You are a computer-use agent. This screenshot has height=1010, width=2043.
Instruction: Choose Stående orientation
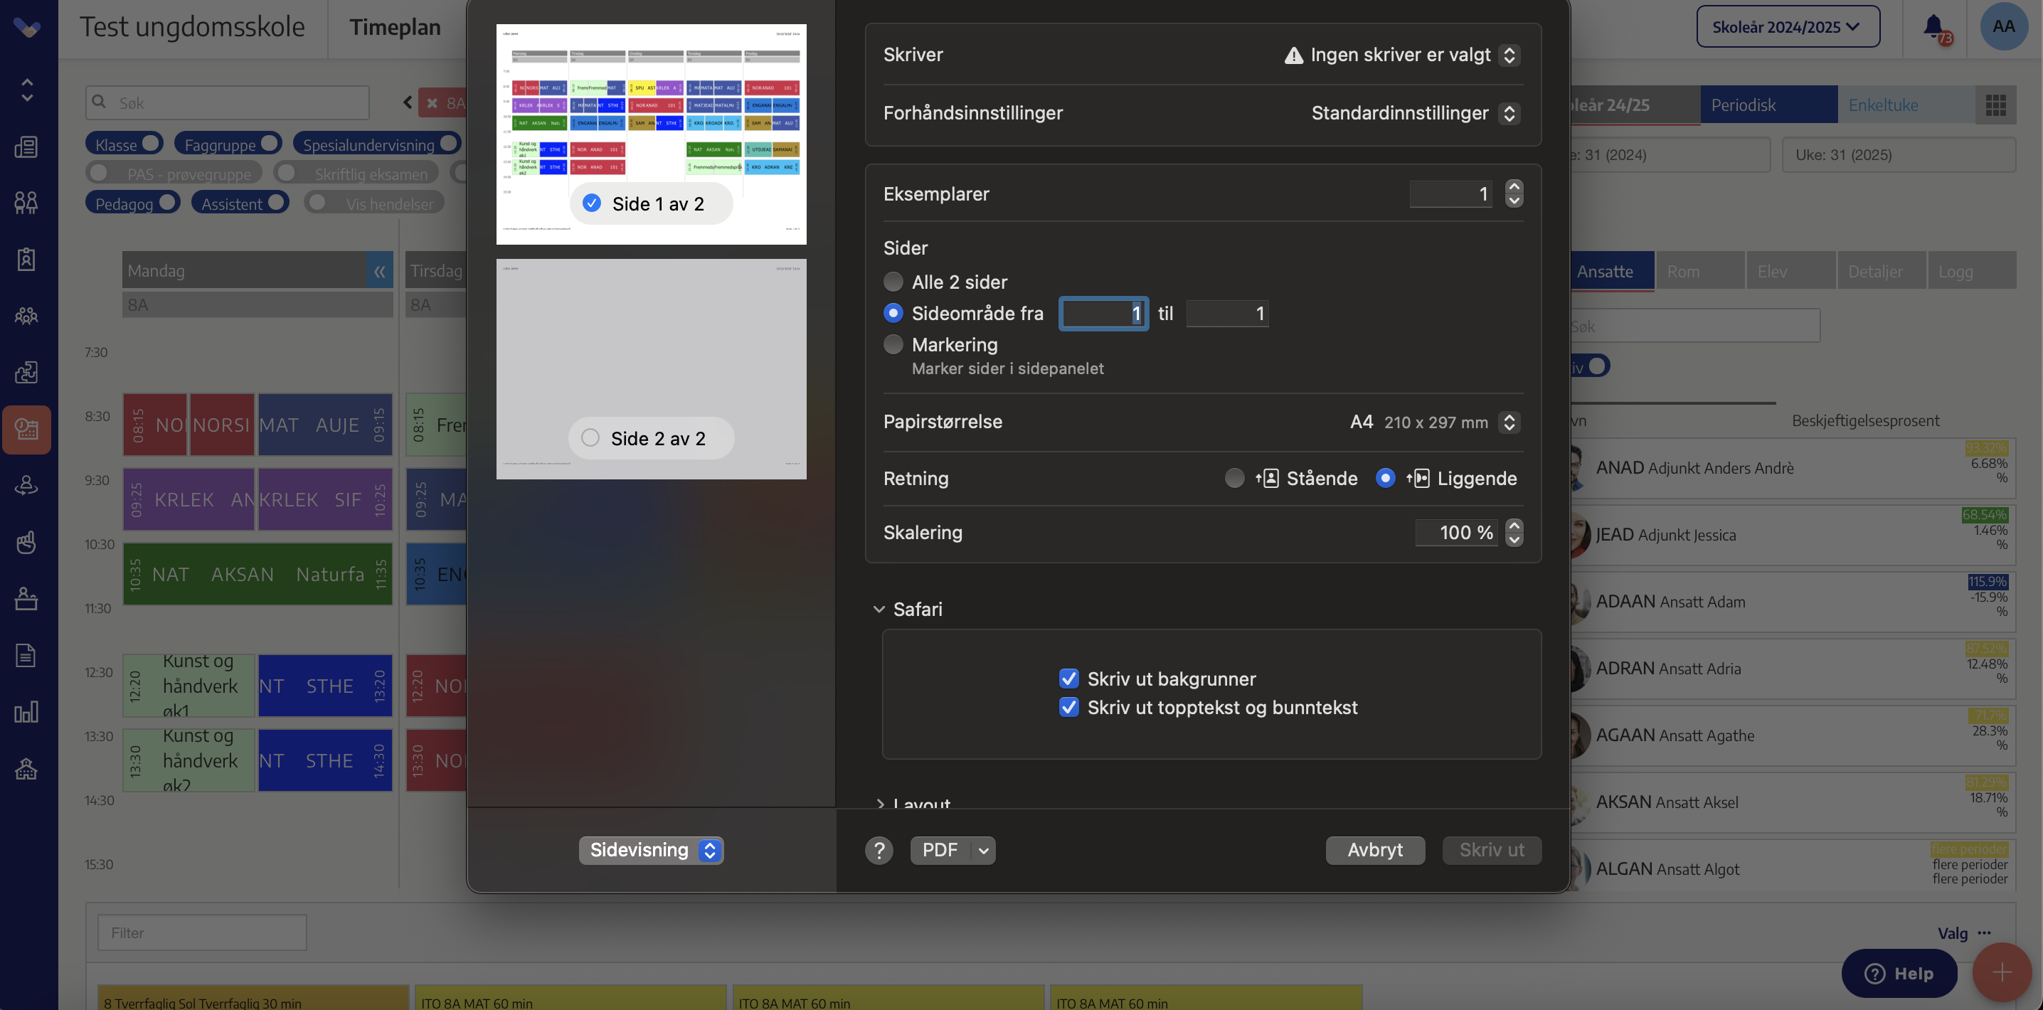[x=1234, y=478]
